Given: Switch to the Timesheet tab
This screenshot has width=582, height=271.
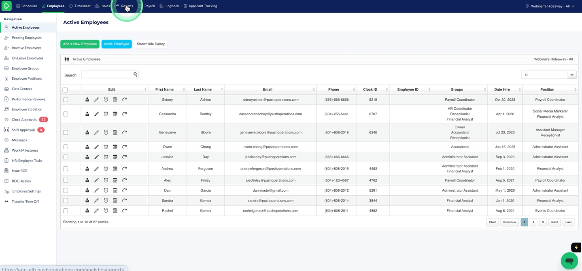Looking at the screenshot, I should (80, 6).
